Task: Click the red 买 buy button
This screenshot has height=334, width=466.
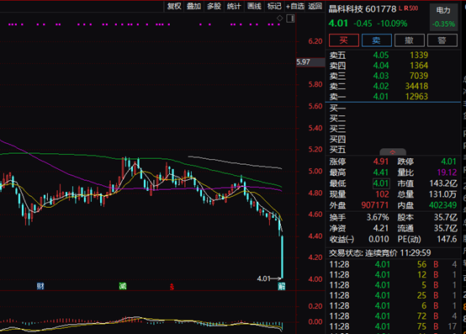Action: click(344, 40)
